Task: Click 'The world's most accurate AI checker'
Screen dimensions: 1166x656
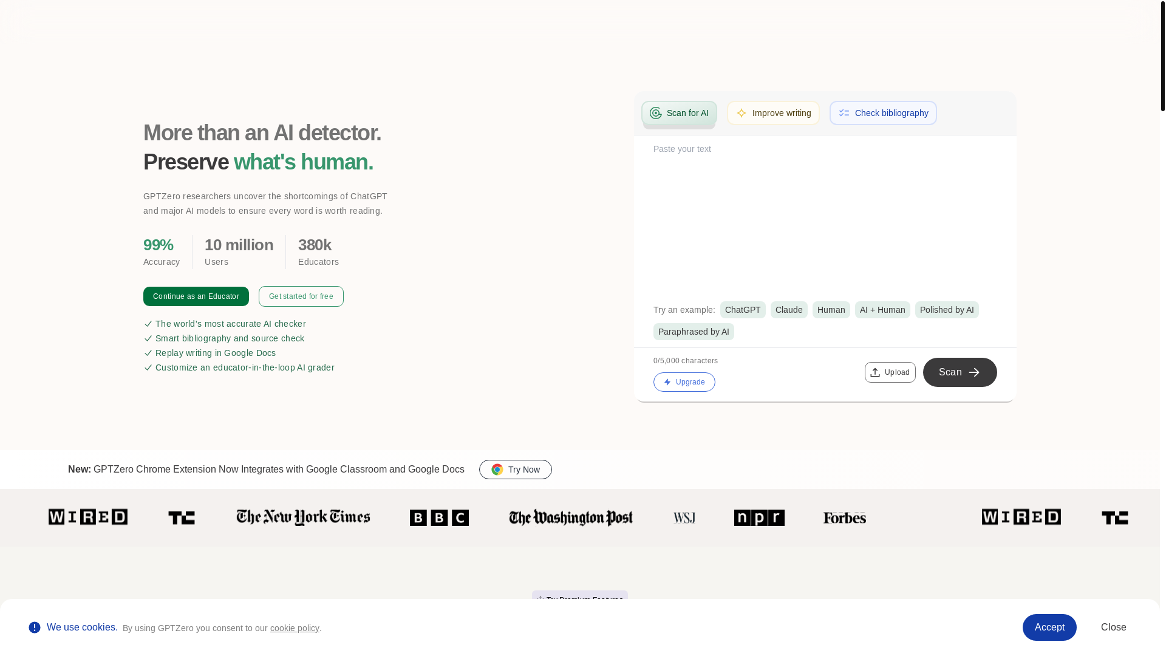Action: (x=231, y=324)
